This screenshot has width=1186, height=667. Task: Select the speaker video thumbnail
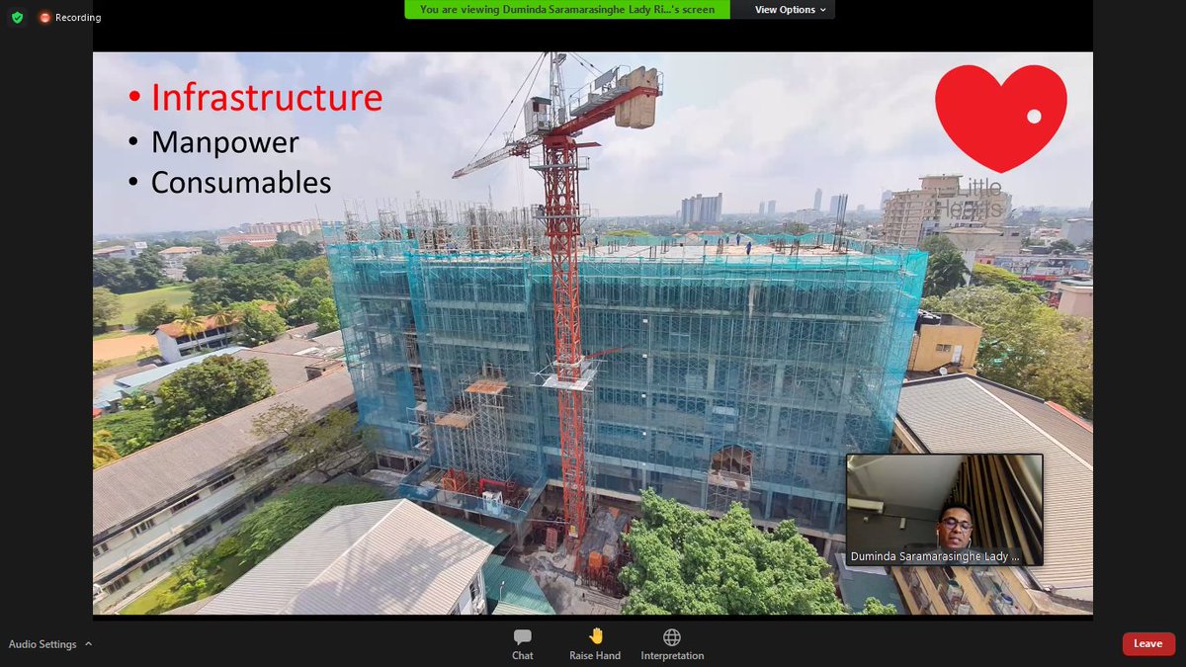tap(945, 510)
